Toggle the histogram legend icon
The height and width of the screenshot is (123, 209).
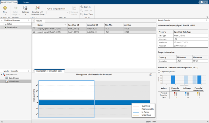[151, 75]
